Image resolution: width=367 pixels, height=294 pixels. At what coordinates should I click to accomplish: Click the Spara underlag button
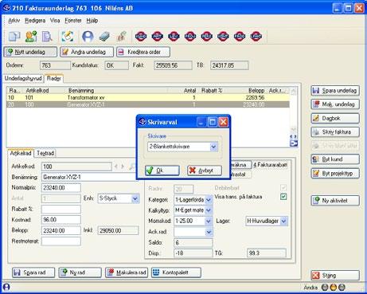(x=335, y=91)
